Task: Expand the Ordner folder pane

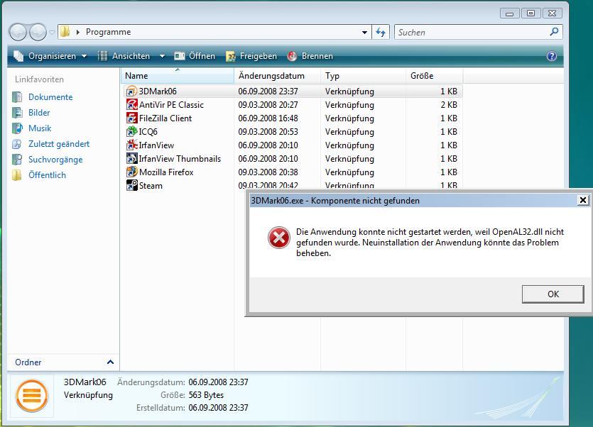Action: 110,362
